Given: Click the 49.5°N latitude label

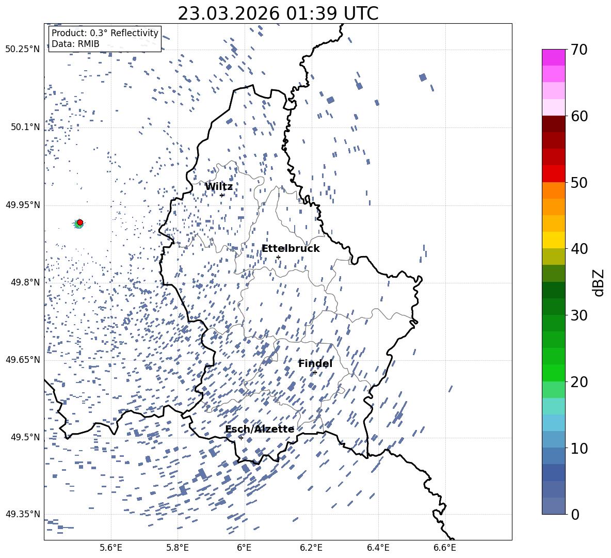Looking at the screenshot, I should tap(25, 437).
